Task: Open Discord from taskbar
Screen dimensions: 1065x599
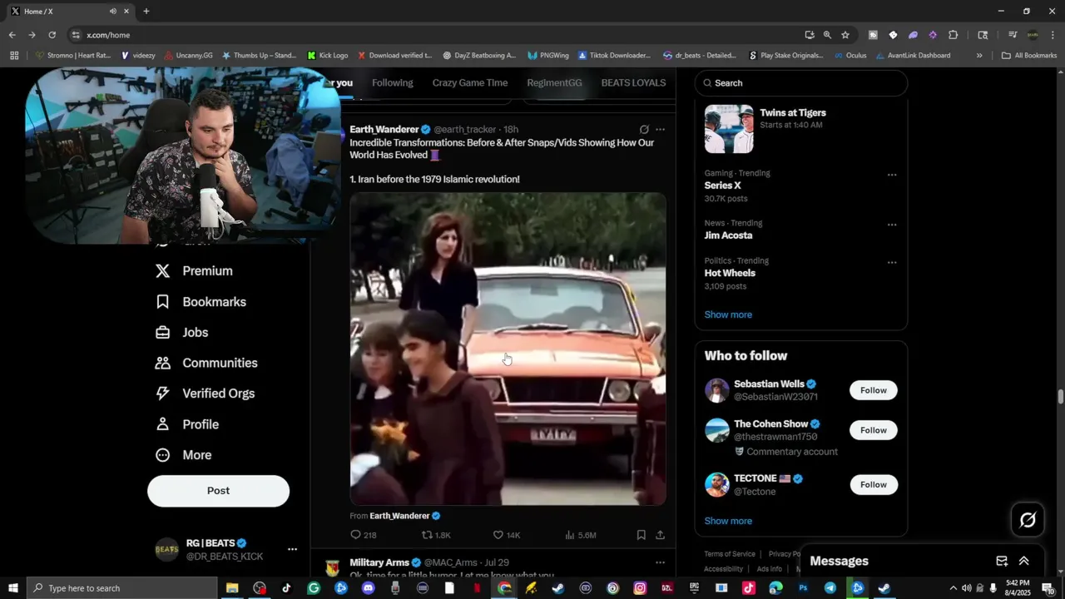Action: pos(369,588)
